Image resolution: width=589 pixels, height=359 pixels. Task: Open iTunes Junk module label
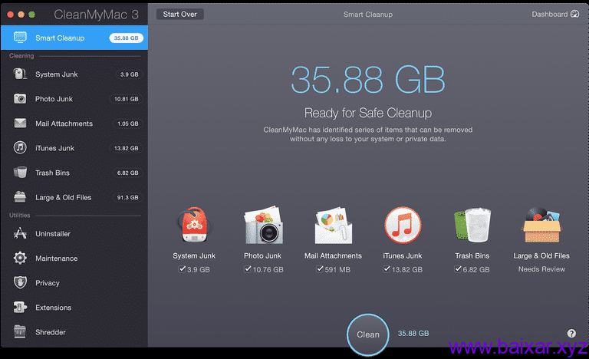coord(55,148)
